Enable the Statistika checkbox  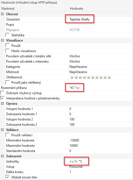pyautogui.click(x=7, y=35)
